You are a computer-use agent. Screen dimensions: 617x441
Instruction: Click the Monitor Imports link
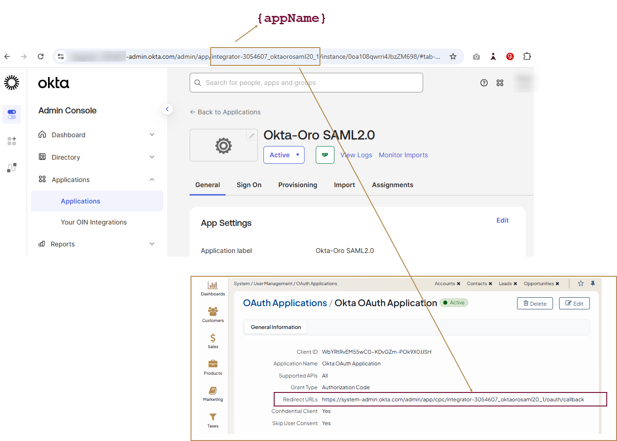pyautogui.click(x=403, y=155)
